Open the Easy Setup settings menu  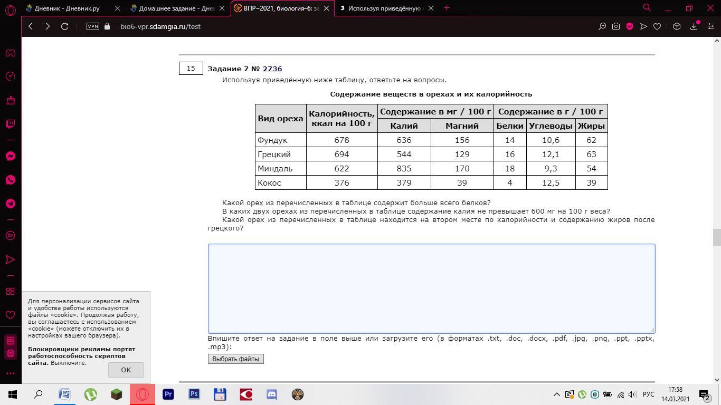point(710,26)
